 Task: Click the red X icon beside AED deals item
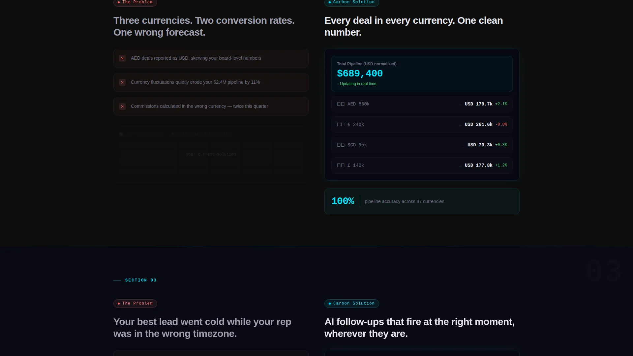[122, 58]
